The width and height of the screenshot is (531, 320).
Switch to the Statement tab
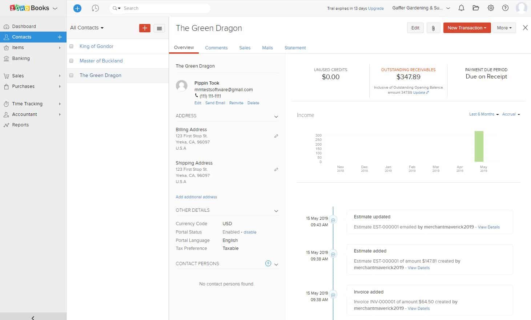click(x=295, y=48)
